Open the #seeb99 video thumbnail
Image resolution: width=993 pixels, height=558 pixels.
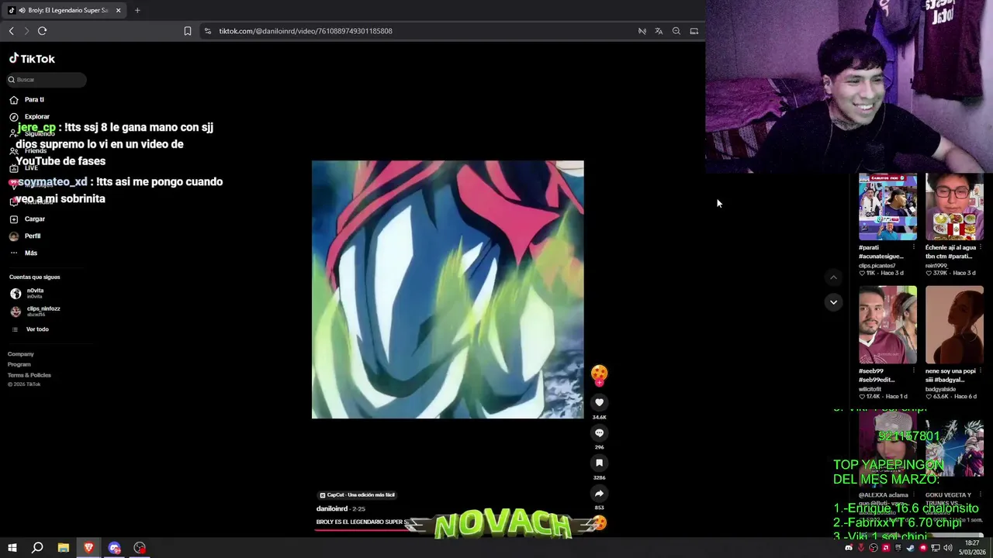887,325
